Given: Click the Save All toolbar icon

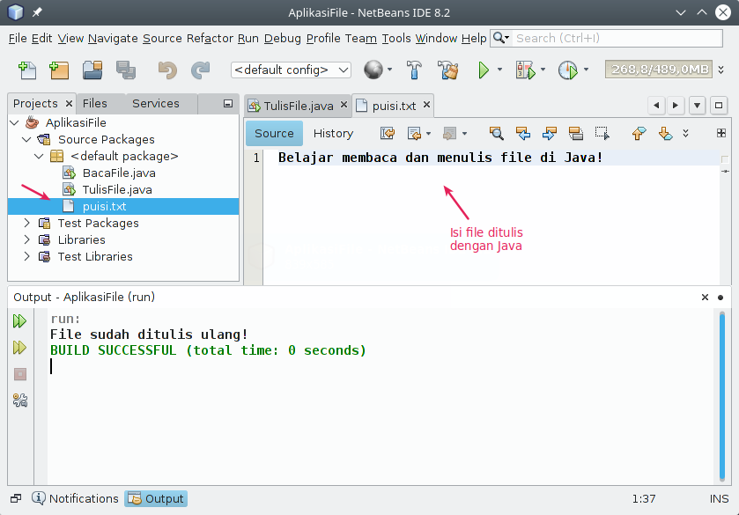Looking at the screenshot, I should point(124,69).
